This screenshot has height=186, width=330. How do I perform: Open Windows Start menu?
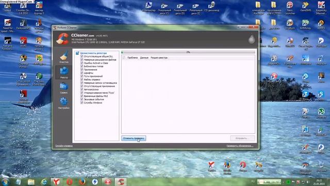5,182
